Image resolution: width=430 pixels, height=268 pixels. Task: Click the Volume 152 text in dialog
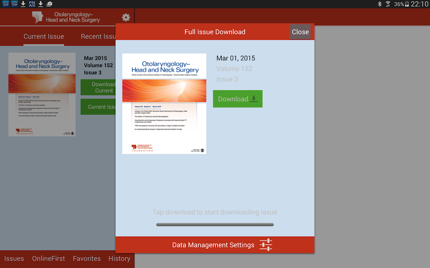[x=234, y=69]
